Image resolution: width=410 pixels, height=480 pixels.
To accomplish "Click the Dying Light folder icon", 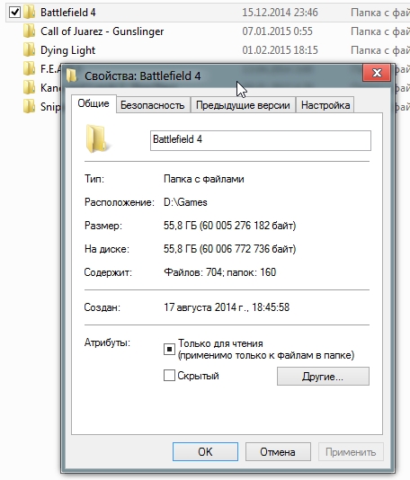I will (x=30, y=50).
